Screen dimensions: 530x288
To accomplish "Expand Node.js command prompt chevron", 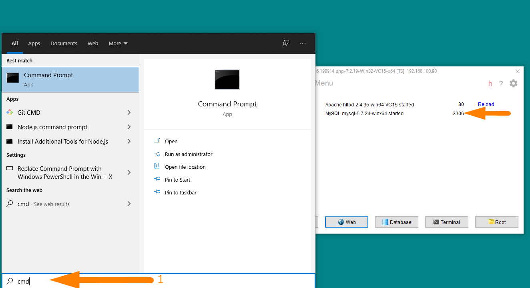I will click(129, 127).
